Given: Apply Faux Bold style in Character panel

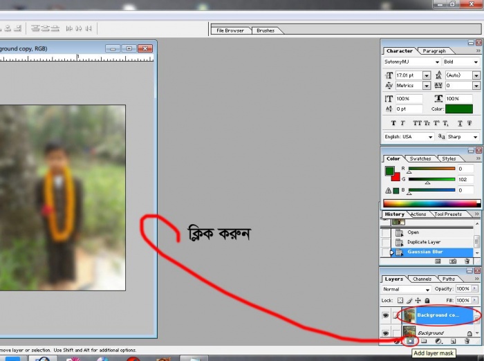Looking at the screenshot, I should tap(393, 123).
